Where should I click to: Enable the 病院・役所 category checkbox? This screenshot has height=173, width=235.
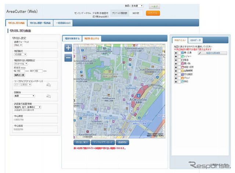click(179, 67)
